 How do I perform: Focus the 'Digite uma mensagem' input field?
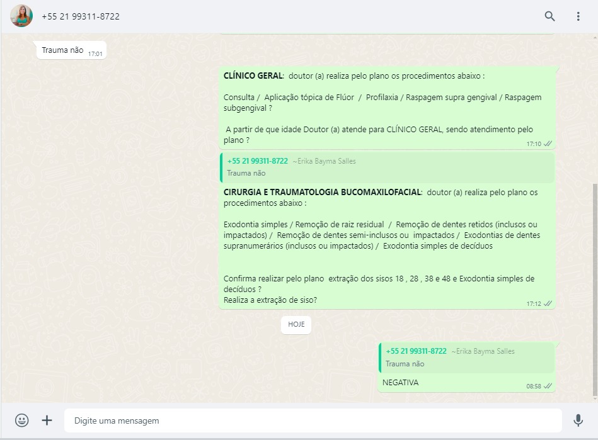coord(313,420)
